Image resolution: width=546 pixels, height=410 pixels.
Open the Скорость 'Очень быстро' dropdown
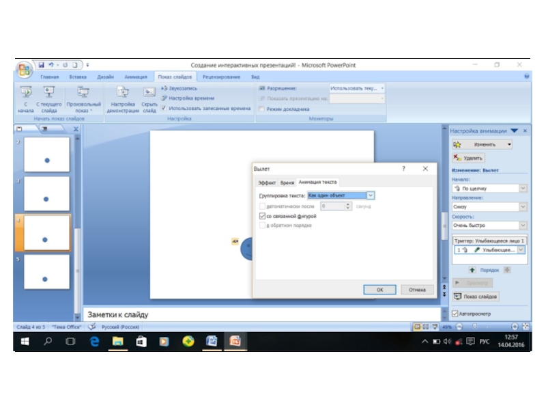(523, 225)
